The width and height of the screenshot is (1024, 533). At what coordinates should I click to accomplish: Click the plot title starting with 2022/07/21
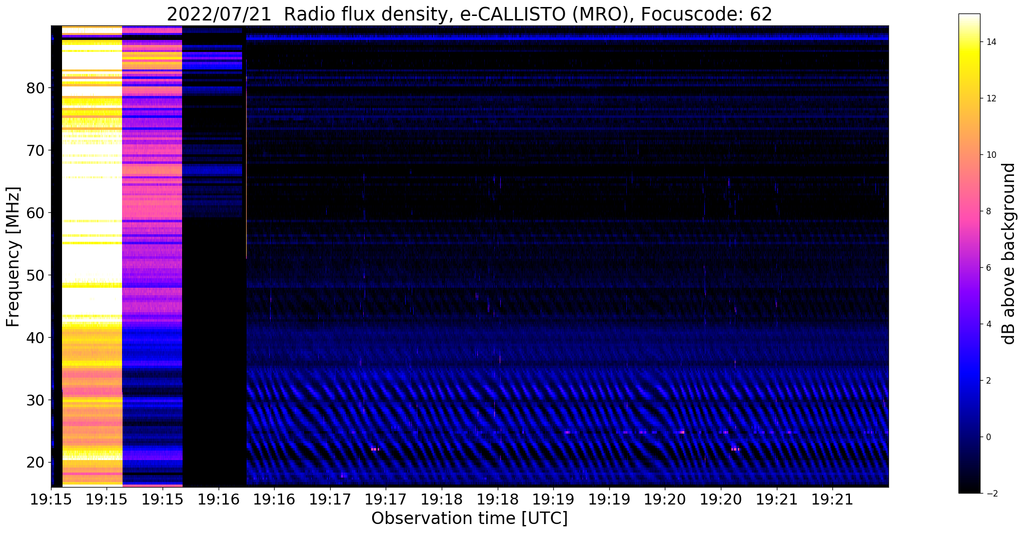pos(469,14)
